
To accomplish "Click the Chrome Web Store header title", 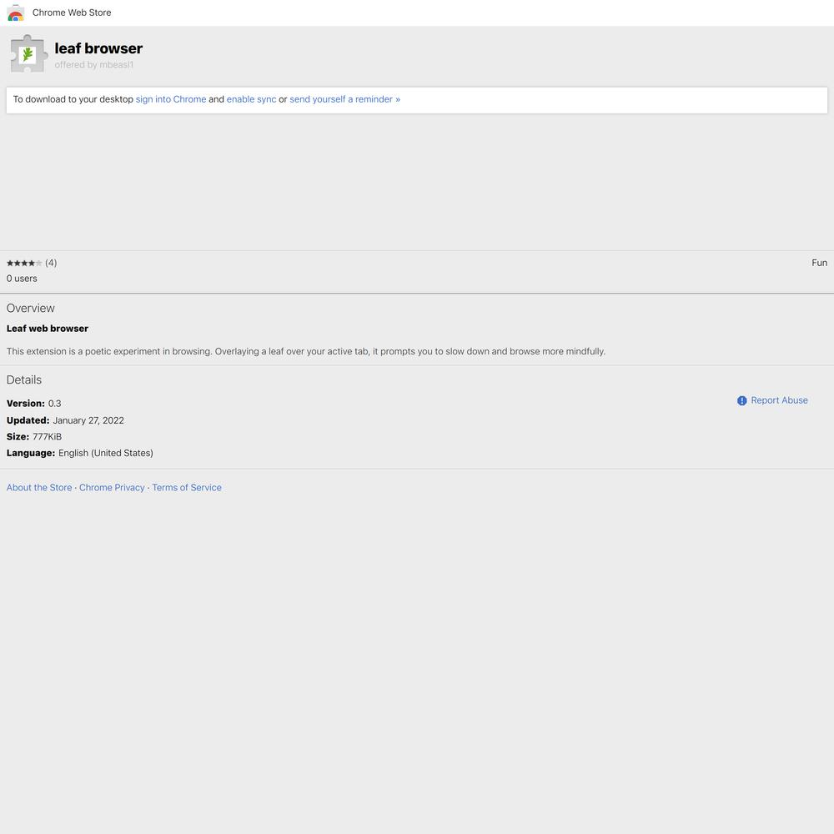I will click(x=72, y=13).
